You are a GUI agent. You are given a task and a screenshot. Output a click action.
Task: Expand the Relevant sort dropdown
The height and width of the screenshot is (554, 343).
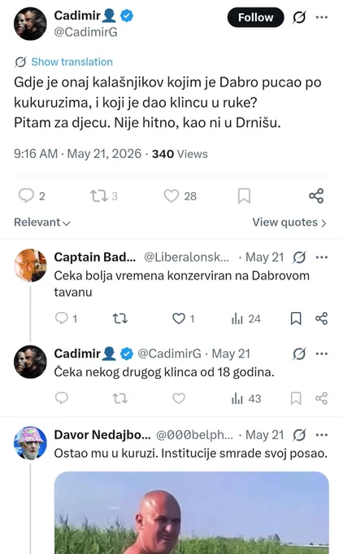(42, 222)
